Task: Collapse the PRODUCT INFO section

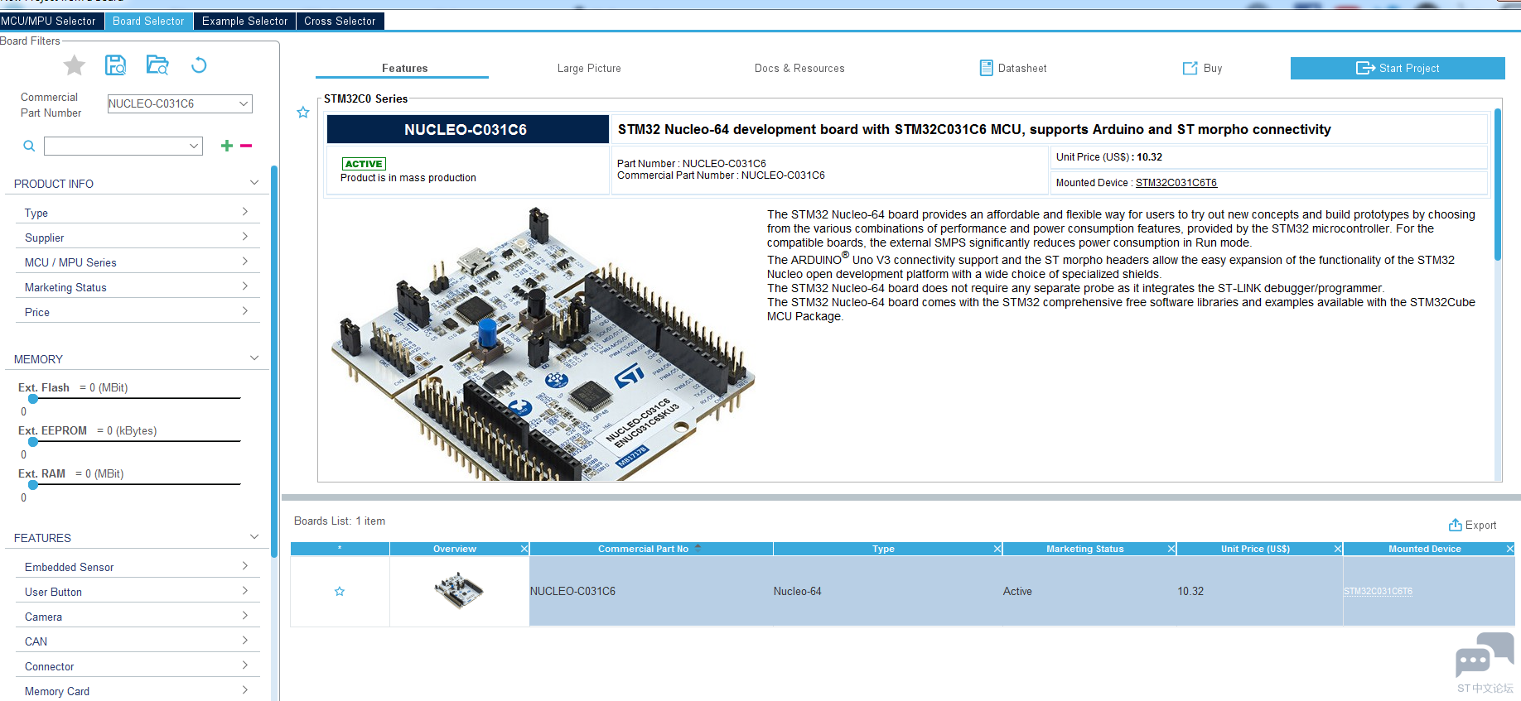Action: (x=254, y=183)
